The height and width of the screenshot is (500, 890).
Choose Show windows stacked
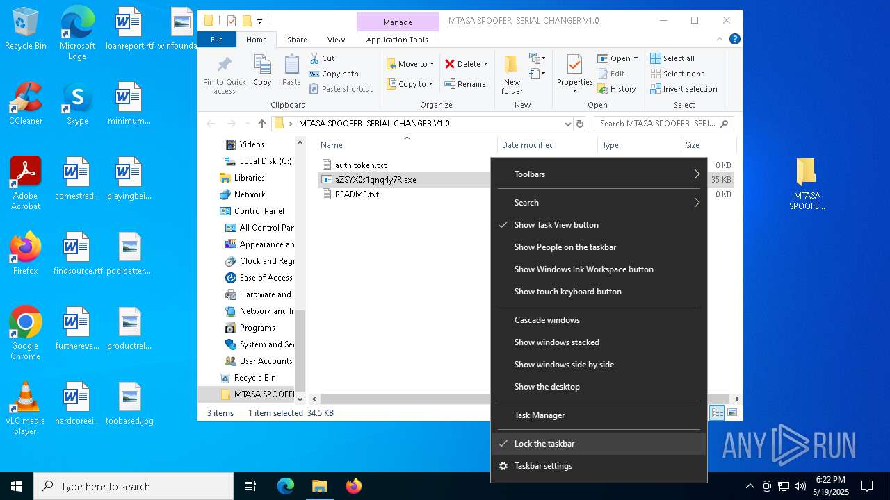599,342
